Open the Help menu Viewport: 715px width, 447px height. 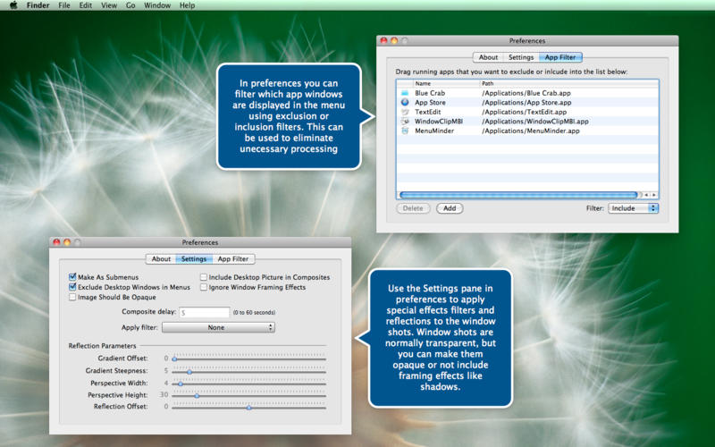tap(187, 5)
